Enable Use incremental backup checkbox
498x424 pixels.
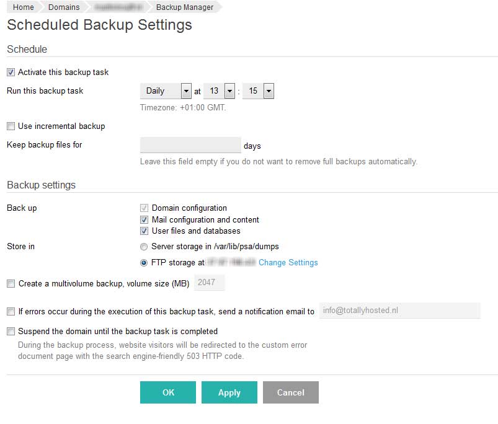click(x=11, y=126)
